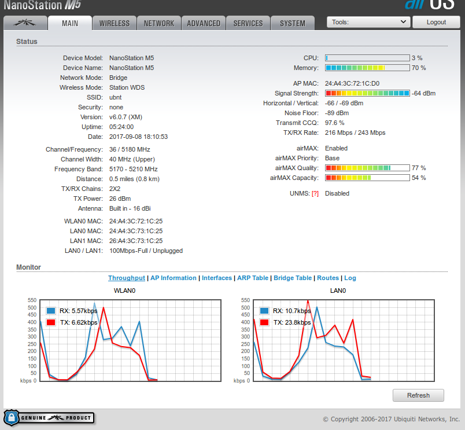Show the Interfaces monitor
This screenshot has height=430, width=465.
point(217,278)
